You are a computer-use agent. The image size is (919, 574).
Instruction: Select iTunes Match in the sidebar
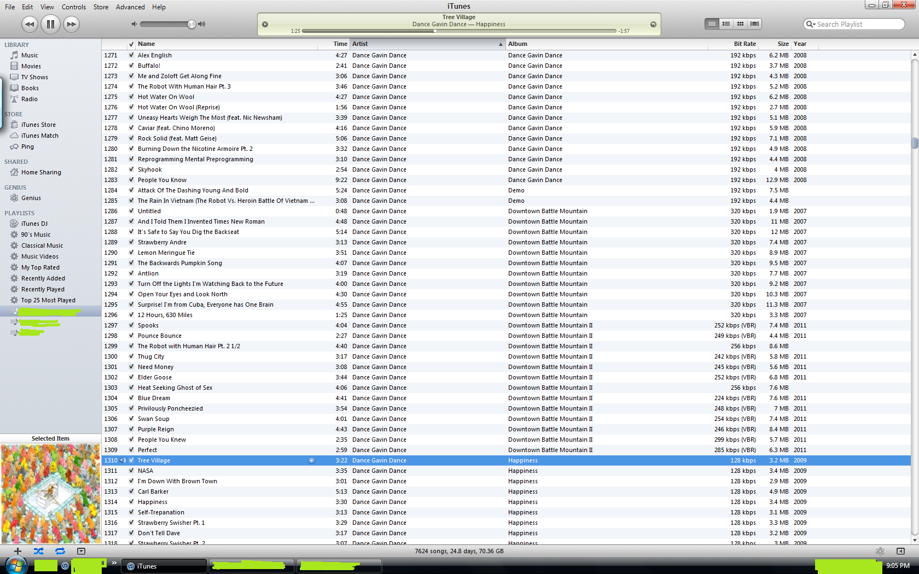tap(39, 136)
